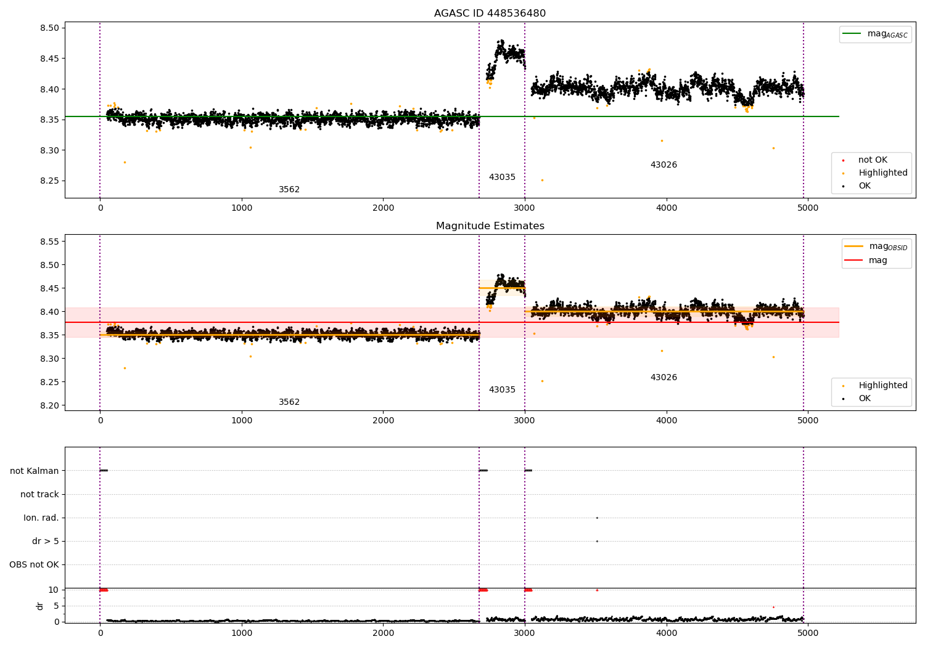The width and height of the screenshot is (925, 647).
Task: Click the red mag legend line
Action: (854, 261)
